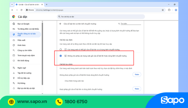Click the Chưa thêm trang web nào text
The width and height of the screenshot is (188, 108).
[x=74, y=81]
